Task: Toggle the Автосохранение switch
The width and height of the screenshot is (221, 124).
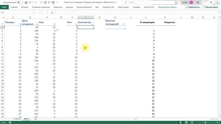Action: [x=20, y=2]
